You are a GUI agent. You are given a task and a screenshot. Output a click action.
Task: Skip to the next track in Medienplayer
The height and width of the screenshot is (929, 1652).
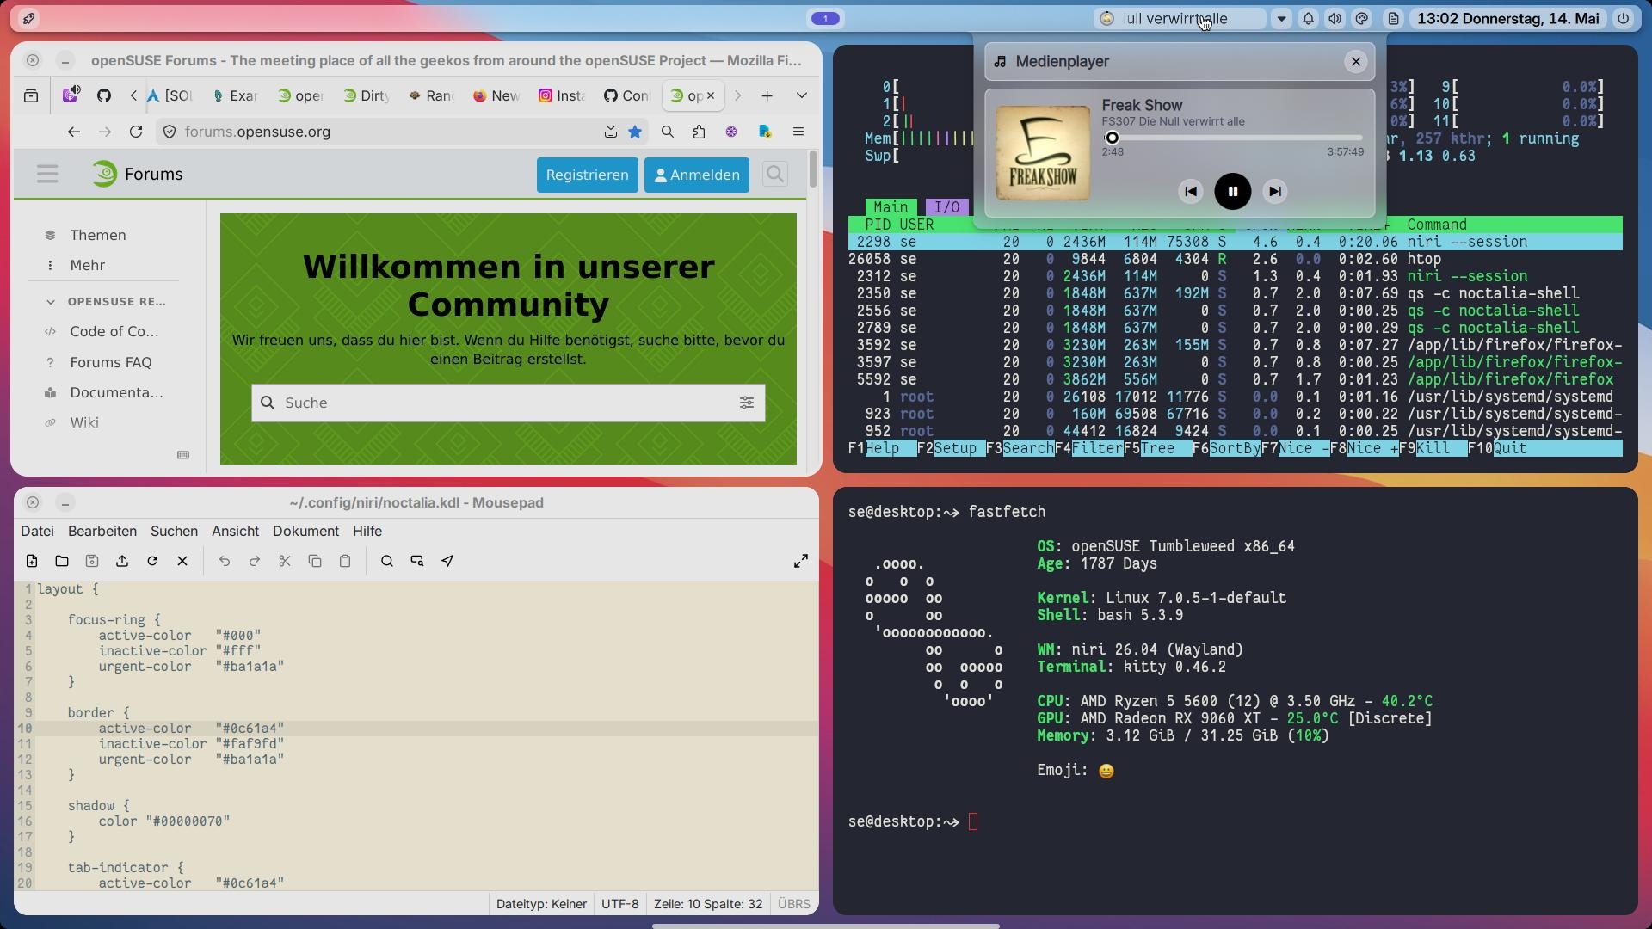(1275, 192)
